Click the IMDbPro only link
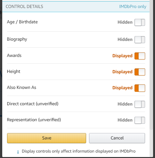Screen dimensions: 155x158 [x=133, y=7]
